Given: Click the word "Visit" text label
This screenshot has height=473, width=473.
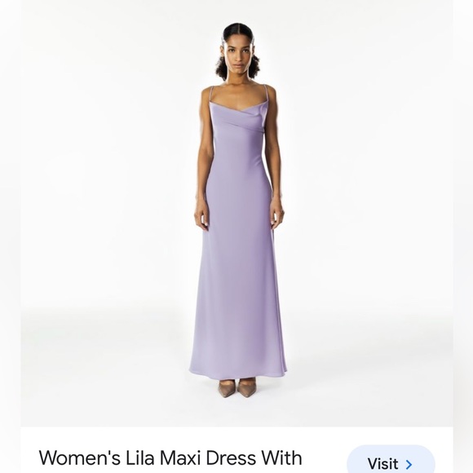Looking at the screenshot, I should click(382, 464).
